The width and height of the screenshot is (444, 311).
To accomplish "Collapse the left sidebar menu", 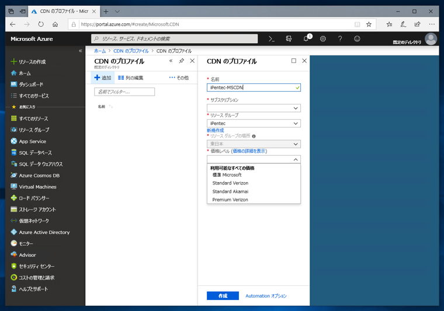I will 81,51.
